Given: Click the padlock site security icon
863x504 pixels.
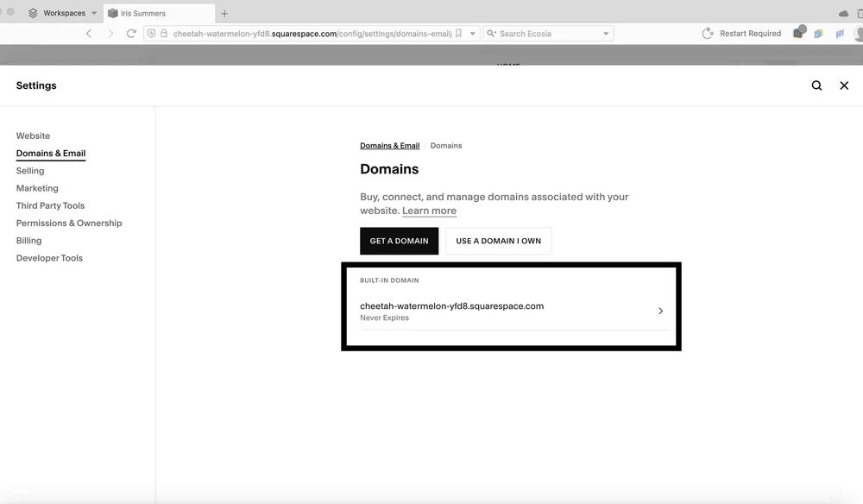Looking at the screenshot, I should (164, 34).
